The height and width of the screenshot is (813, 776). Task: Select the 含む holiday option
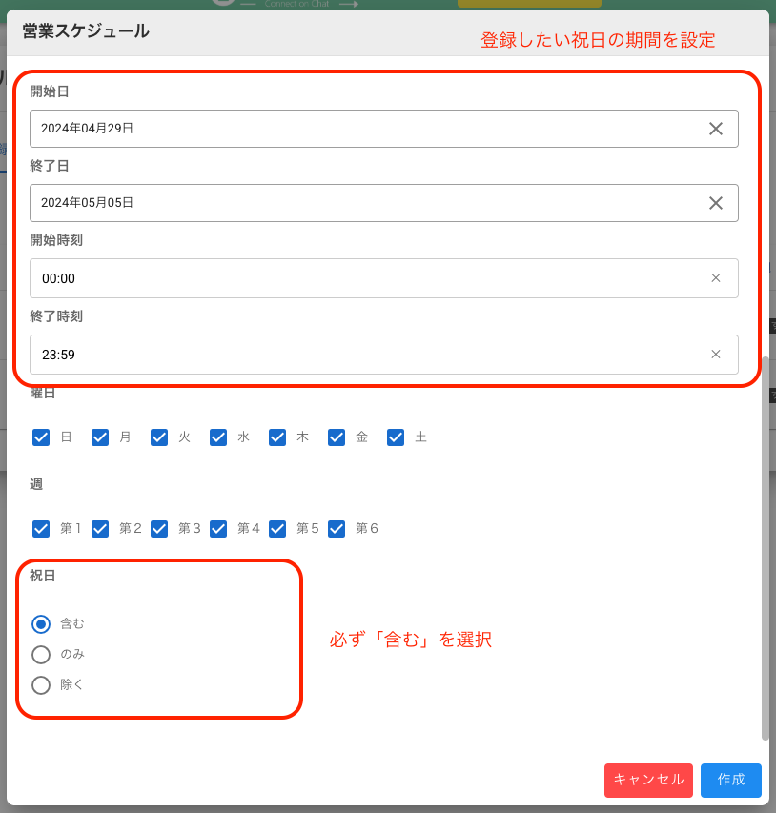[x=41, y=623]
